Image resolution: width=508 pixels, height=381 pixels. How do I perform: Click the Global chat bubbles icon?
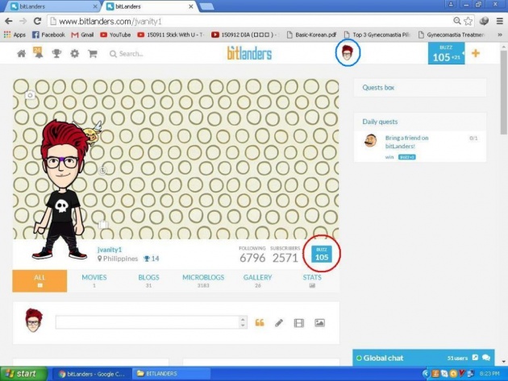pos(486,358)
